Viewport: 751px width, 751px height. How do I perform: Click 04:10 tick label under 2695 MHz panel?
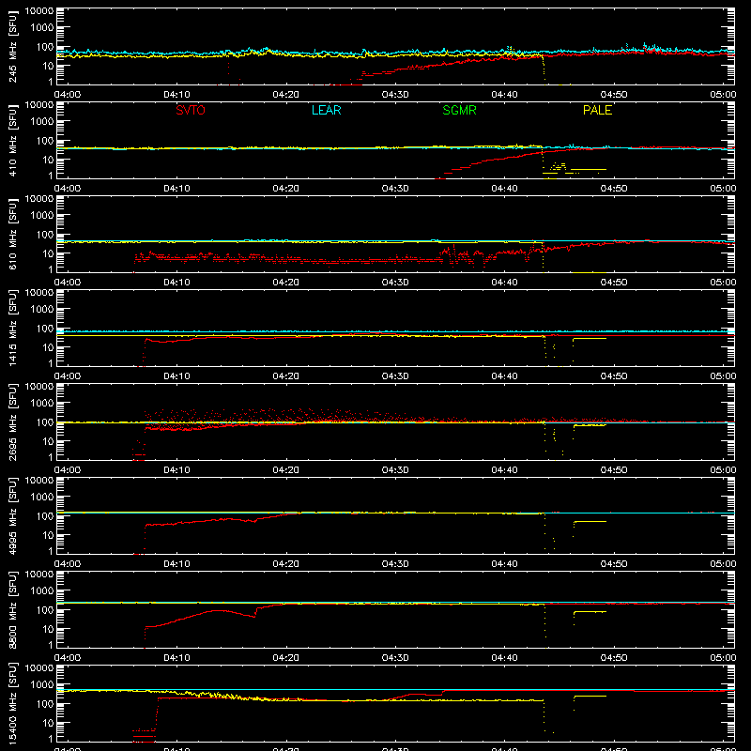(176, 470)
